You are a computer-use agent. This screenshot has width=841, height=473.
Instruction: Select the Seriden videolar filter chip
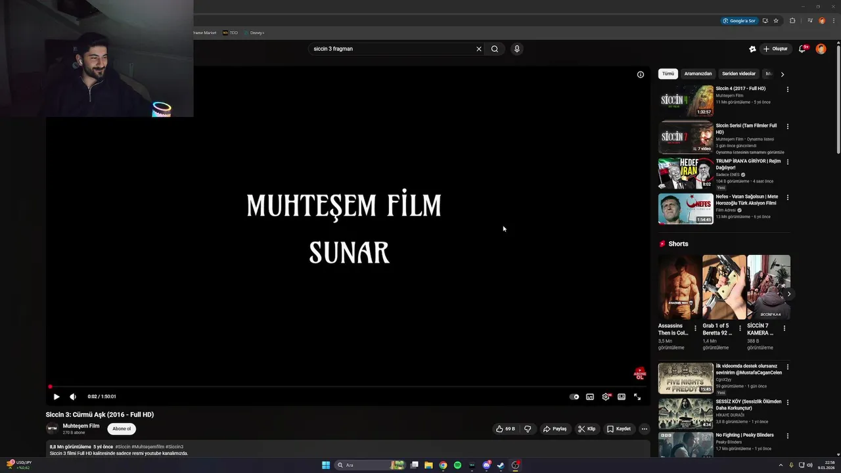[739, 74]
